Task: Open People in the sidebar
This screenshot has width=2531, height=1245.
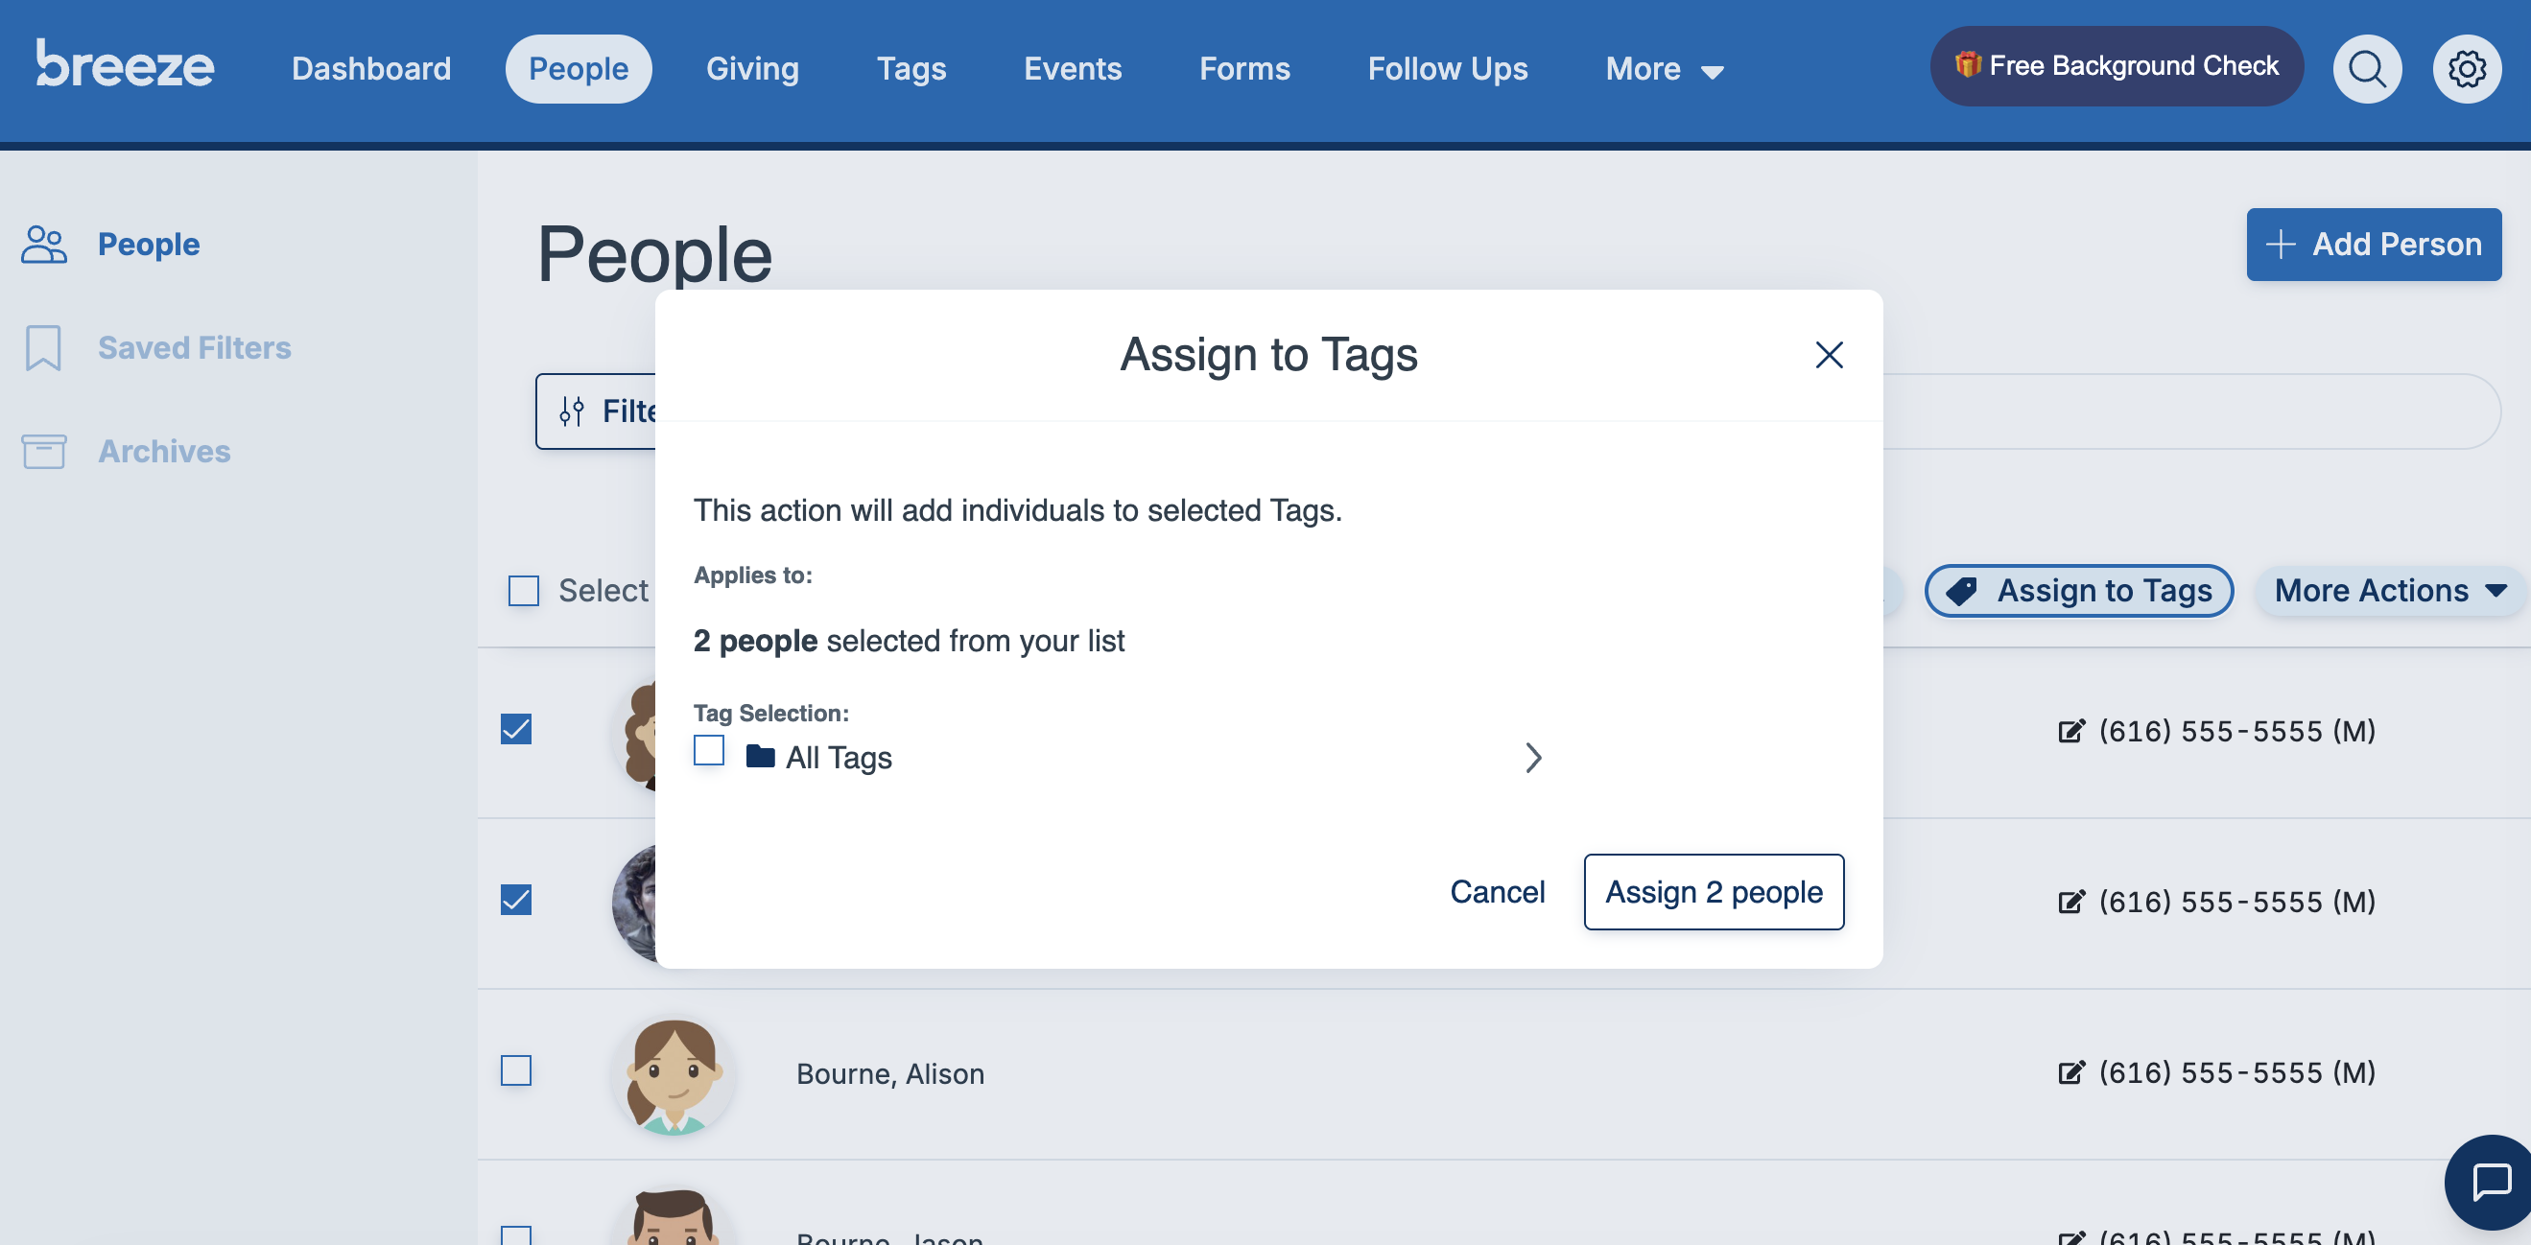Action: [x=149, y=245]
